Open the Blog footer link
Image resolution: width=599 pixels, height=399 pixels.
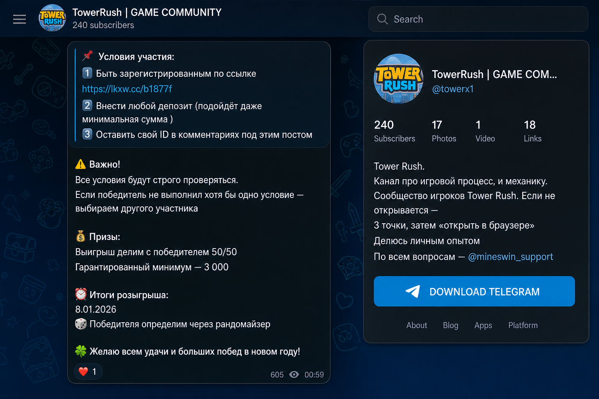coord(450,325)
